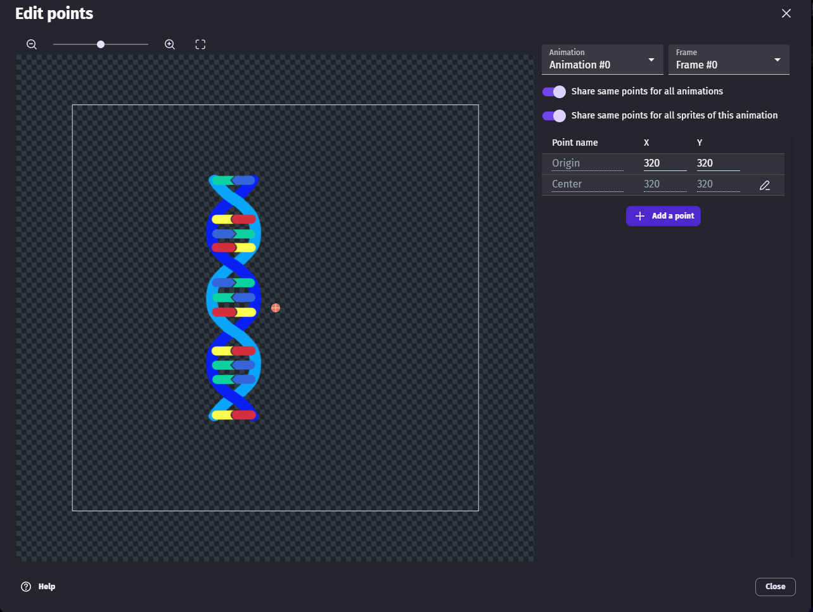Click the fit-to-screen icon
The height and width of the screenshot is (612, 813).
point(200,44)
